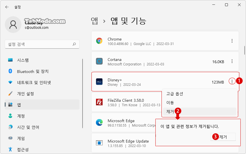Click the search magnifier icon
The width and height of the screenshot is (246, 154).
click(74, 44)
